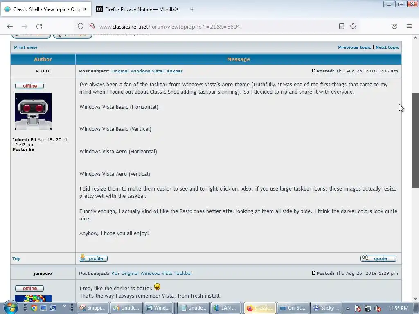419x314 pixels.
Task: Open Re: Original Windows Vista Taskbar link
Action: [152, 274]
